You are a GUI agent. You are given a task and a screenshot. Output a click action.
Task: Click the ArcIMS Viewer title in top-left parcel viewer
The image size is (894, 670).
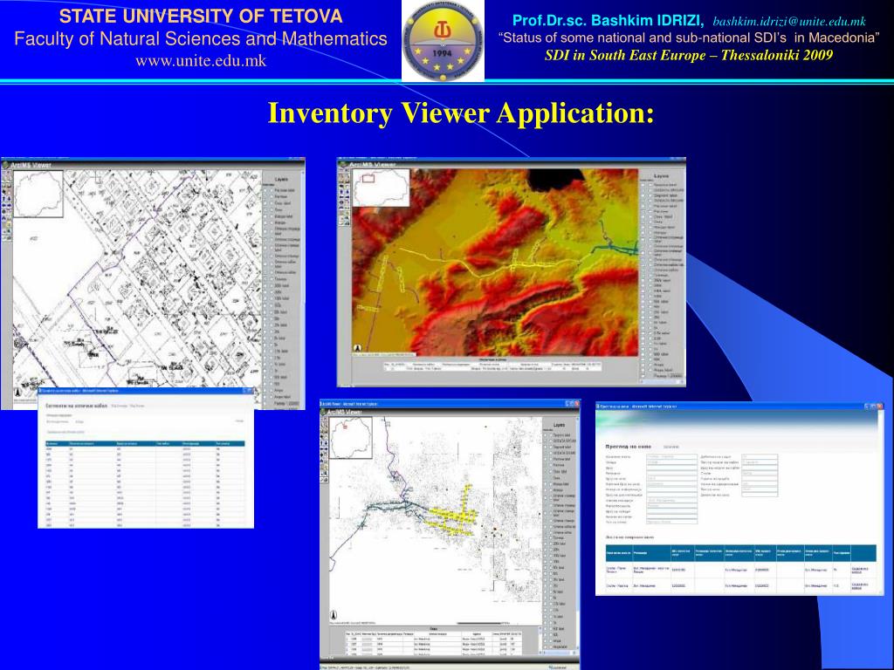[x=31, y=165]
